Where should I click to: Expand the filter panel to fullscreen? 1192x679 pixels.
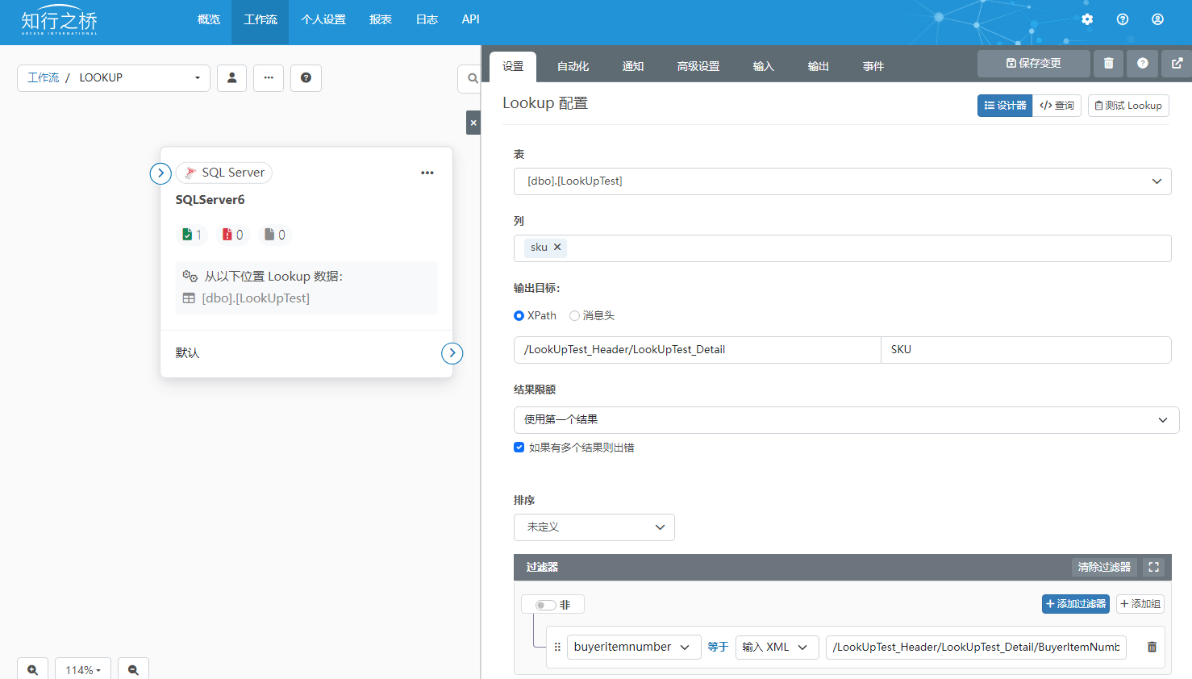1153,567
